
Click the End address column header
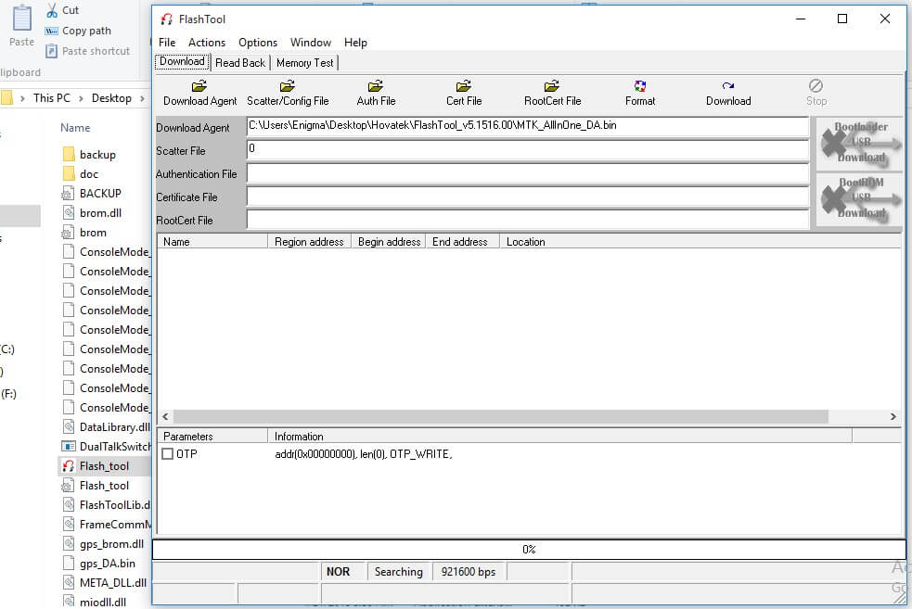pyautogui.click(x=462, y=242)
